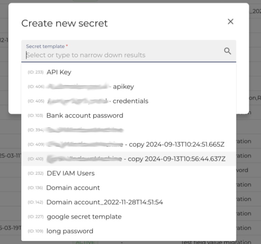Viewport: 261px width, 244px height.
Task: Pick the ID 405 credentials template
Action: [129, 101]
